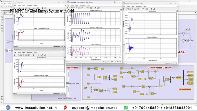Open Measurements icon in Grid Voltage scope
Image resolution: width=197 pixels, height=111 pixels.
click(x=98, y=8)
